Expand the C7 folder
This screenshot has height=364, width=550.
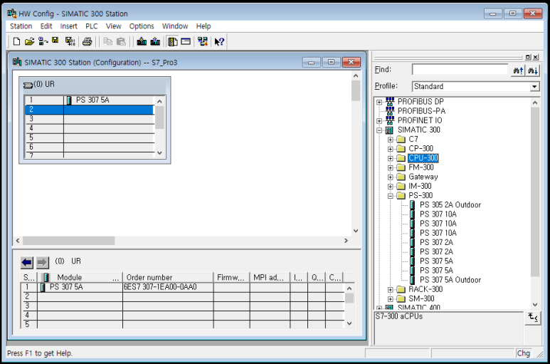point(391,140)
